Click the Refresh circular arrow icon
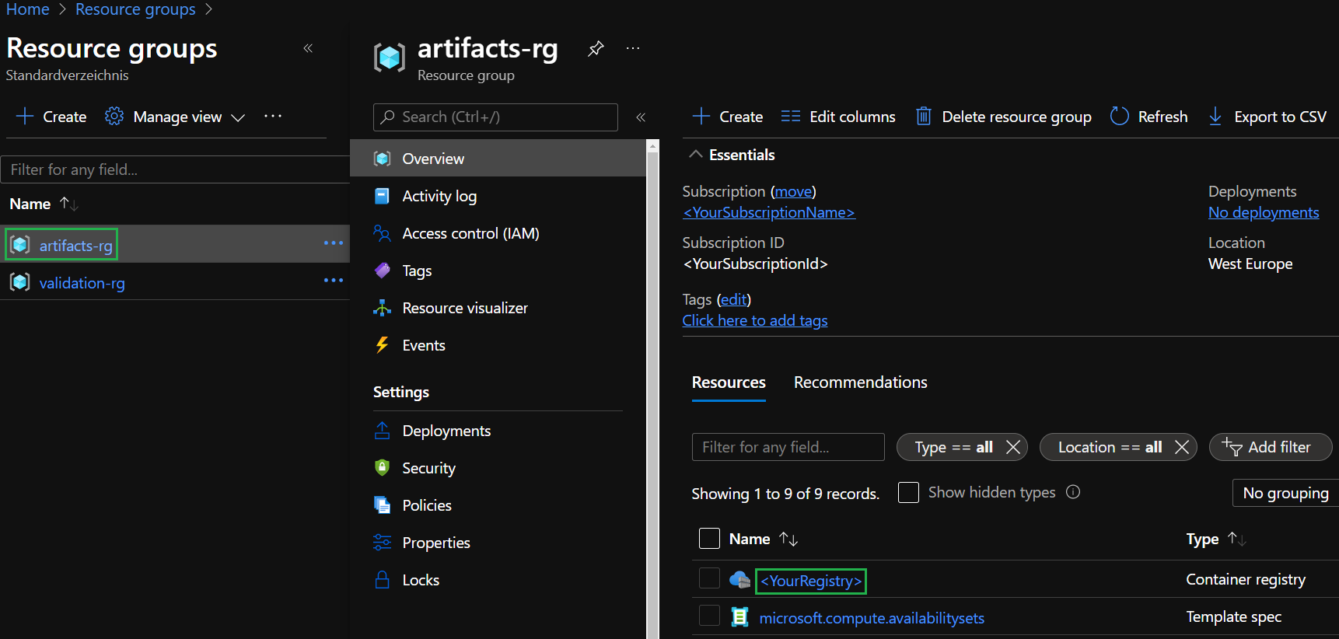Image resolution: width=1339 pixels, height=639 pixels. [x=1119, y=117]
